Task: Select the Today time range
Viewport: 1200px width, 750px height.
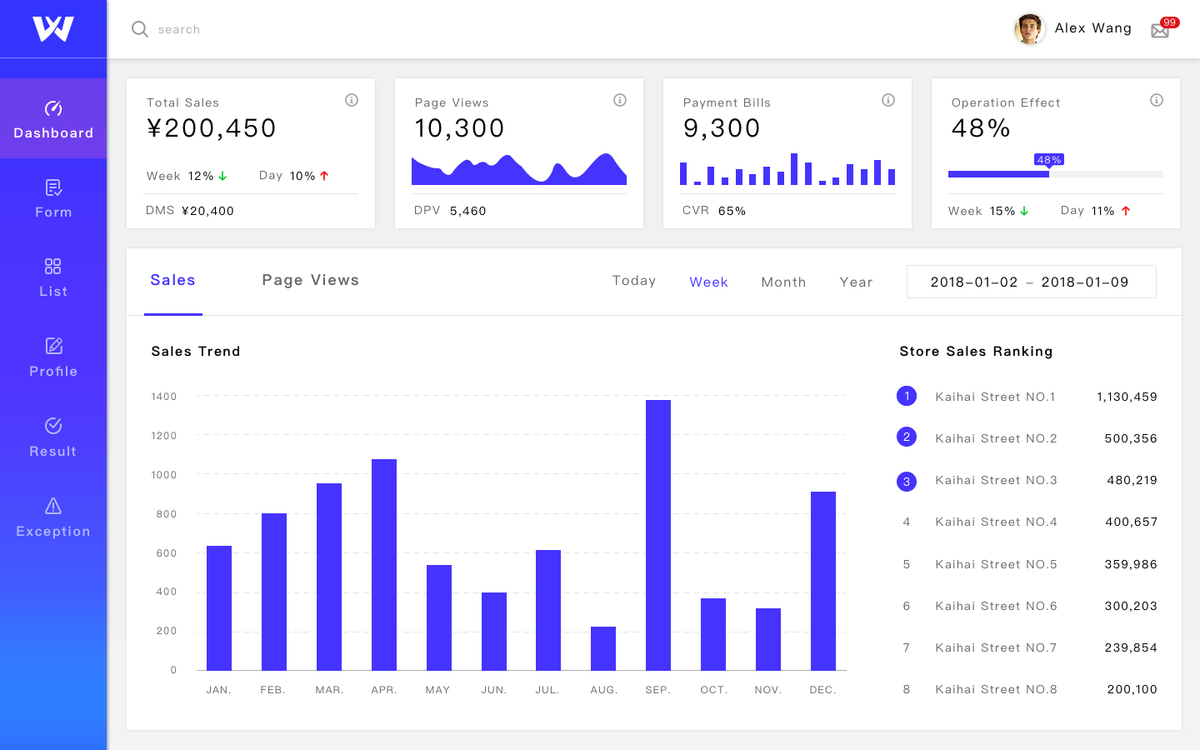Action: click(x=634, y=281)
